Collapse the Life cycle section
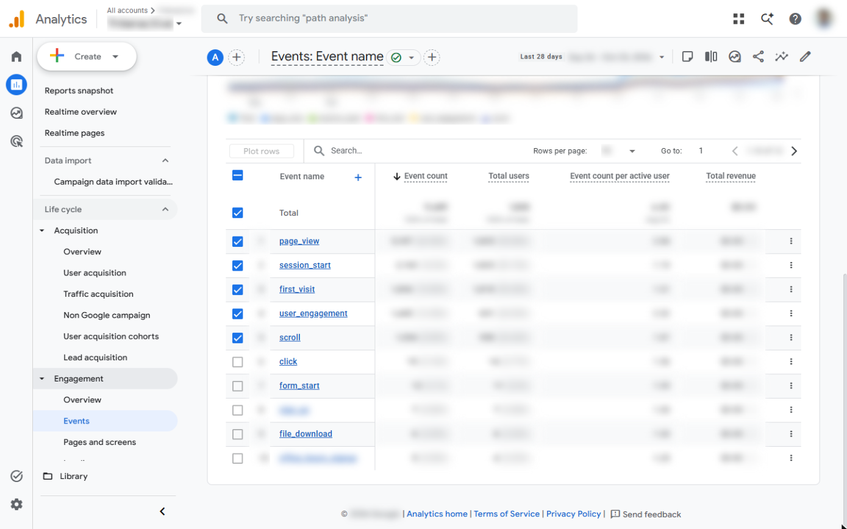Viewport: 847px width, 529px height. click(165, 209)
